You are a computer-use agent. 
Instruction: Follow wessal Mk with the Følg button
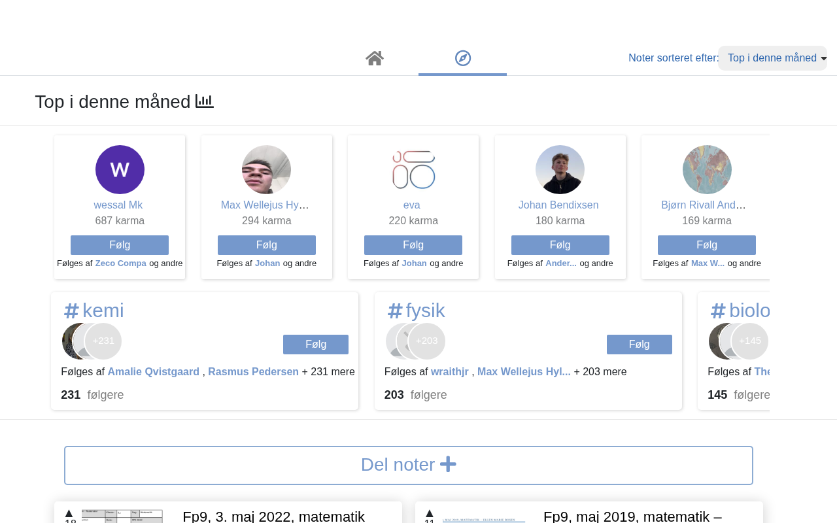(x=120, y=245)
